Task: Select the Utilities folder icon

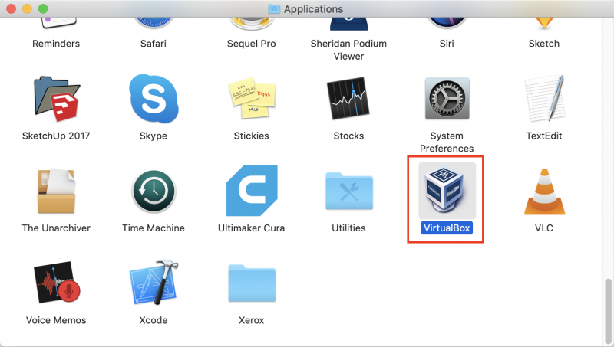Action: (x=349, y=192)
